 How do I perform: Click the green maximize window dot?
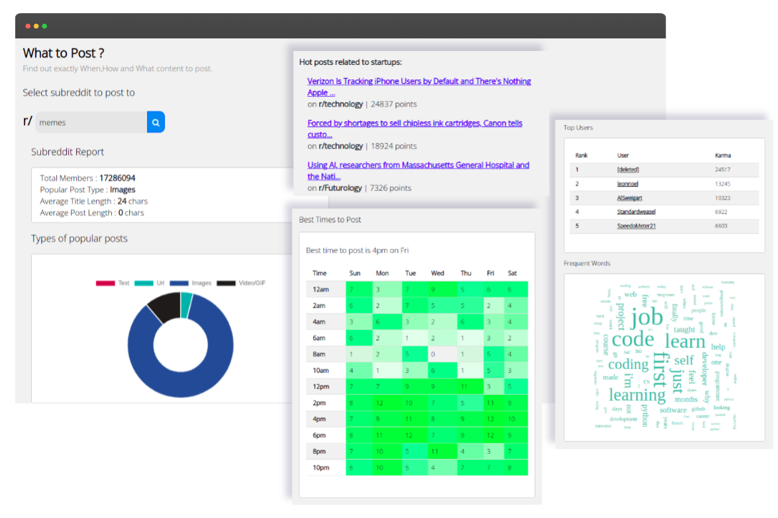(44, 26)
